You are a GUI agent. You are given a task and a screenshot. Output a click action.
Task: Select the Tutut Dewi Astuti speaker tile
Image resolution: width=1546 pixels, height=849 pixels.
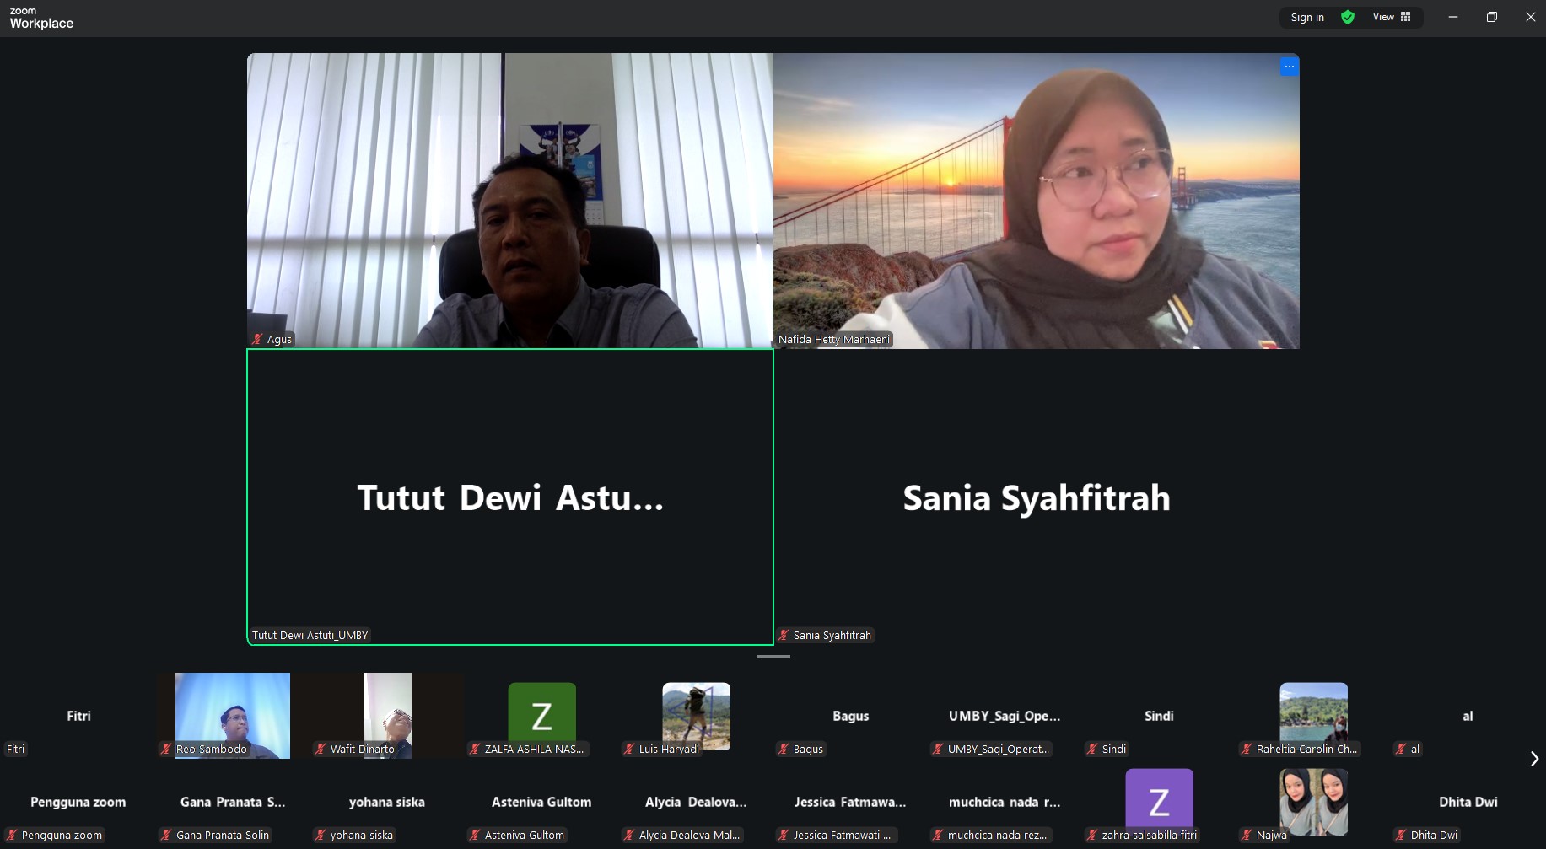[509, 497]
